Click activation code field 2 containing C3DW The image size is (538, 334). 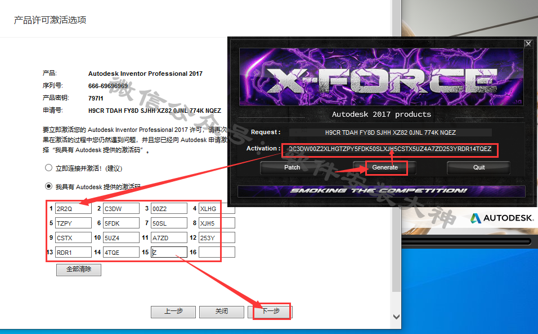[x=121, y=208]
